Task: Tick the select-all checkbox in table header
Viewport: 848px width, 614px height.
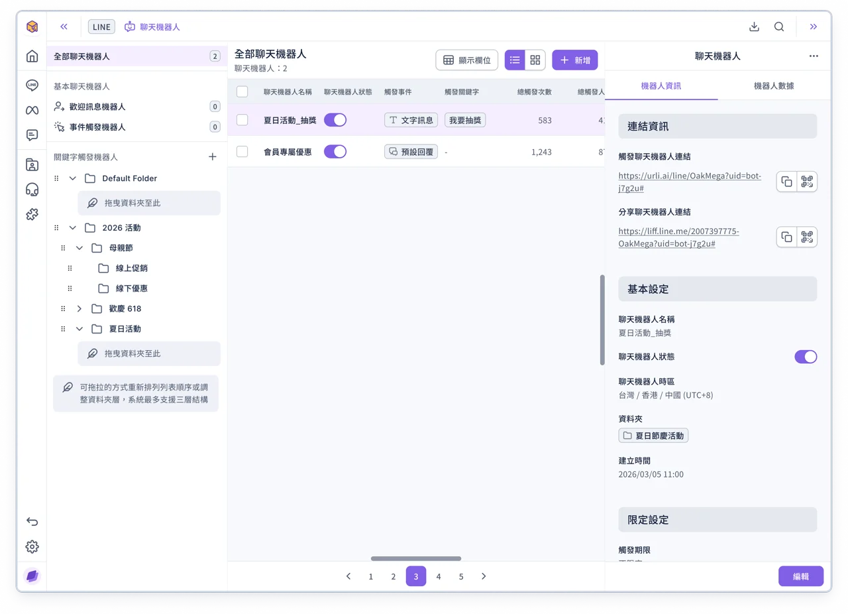Action: coord(242,92)
